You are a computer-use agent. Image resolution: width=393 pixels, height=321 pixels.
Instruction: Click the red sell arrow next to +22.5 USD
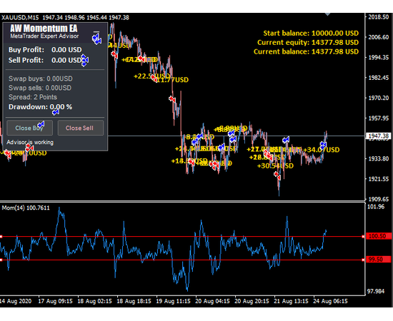(154, 78)
